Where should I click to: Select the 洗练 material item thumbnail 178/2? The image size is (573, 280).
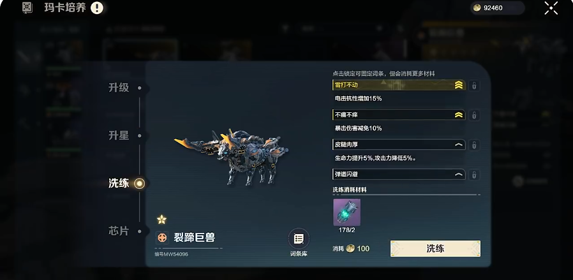pos(346,212)
